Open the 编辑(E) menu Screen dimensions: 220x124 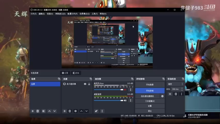click(x=42, y=14)
